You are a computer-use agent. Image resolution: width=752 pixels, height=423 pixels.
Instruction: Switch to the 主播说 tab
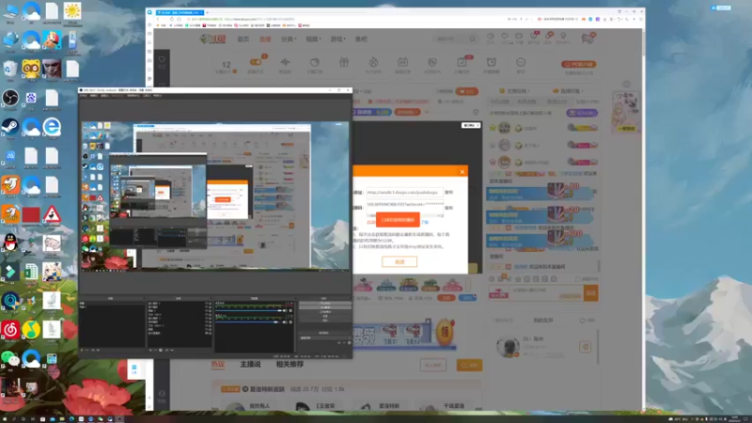point(250,364)
